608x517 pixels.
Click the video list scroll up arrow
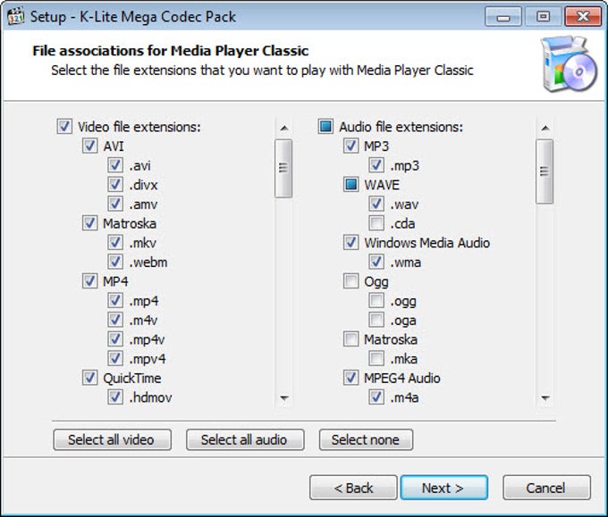pos(284,128)
